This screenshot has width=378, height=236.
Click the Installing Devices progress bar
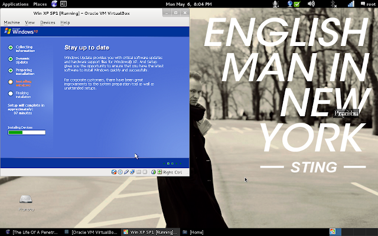pos(27,132)
